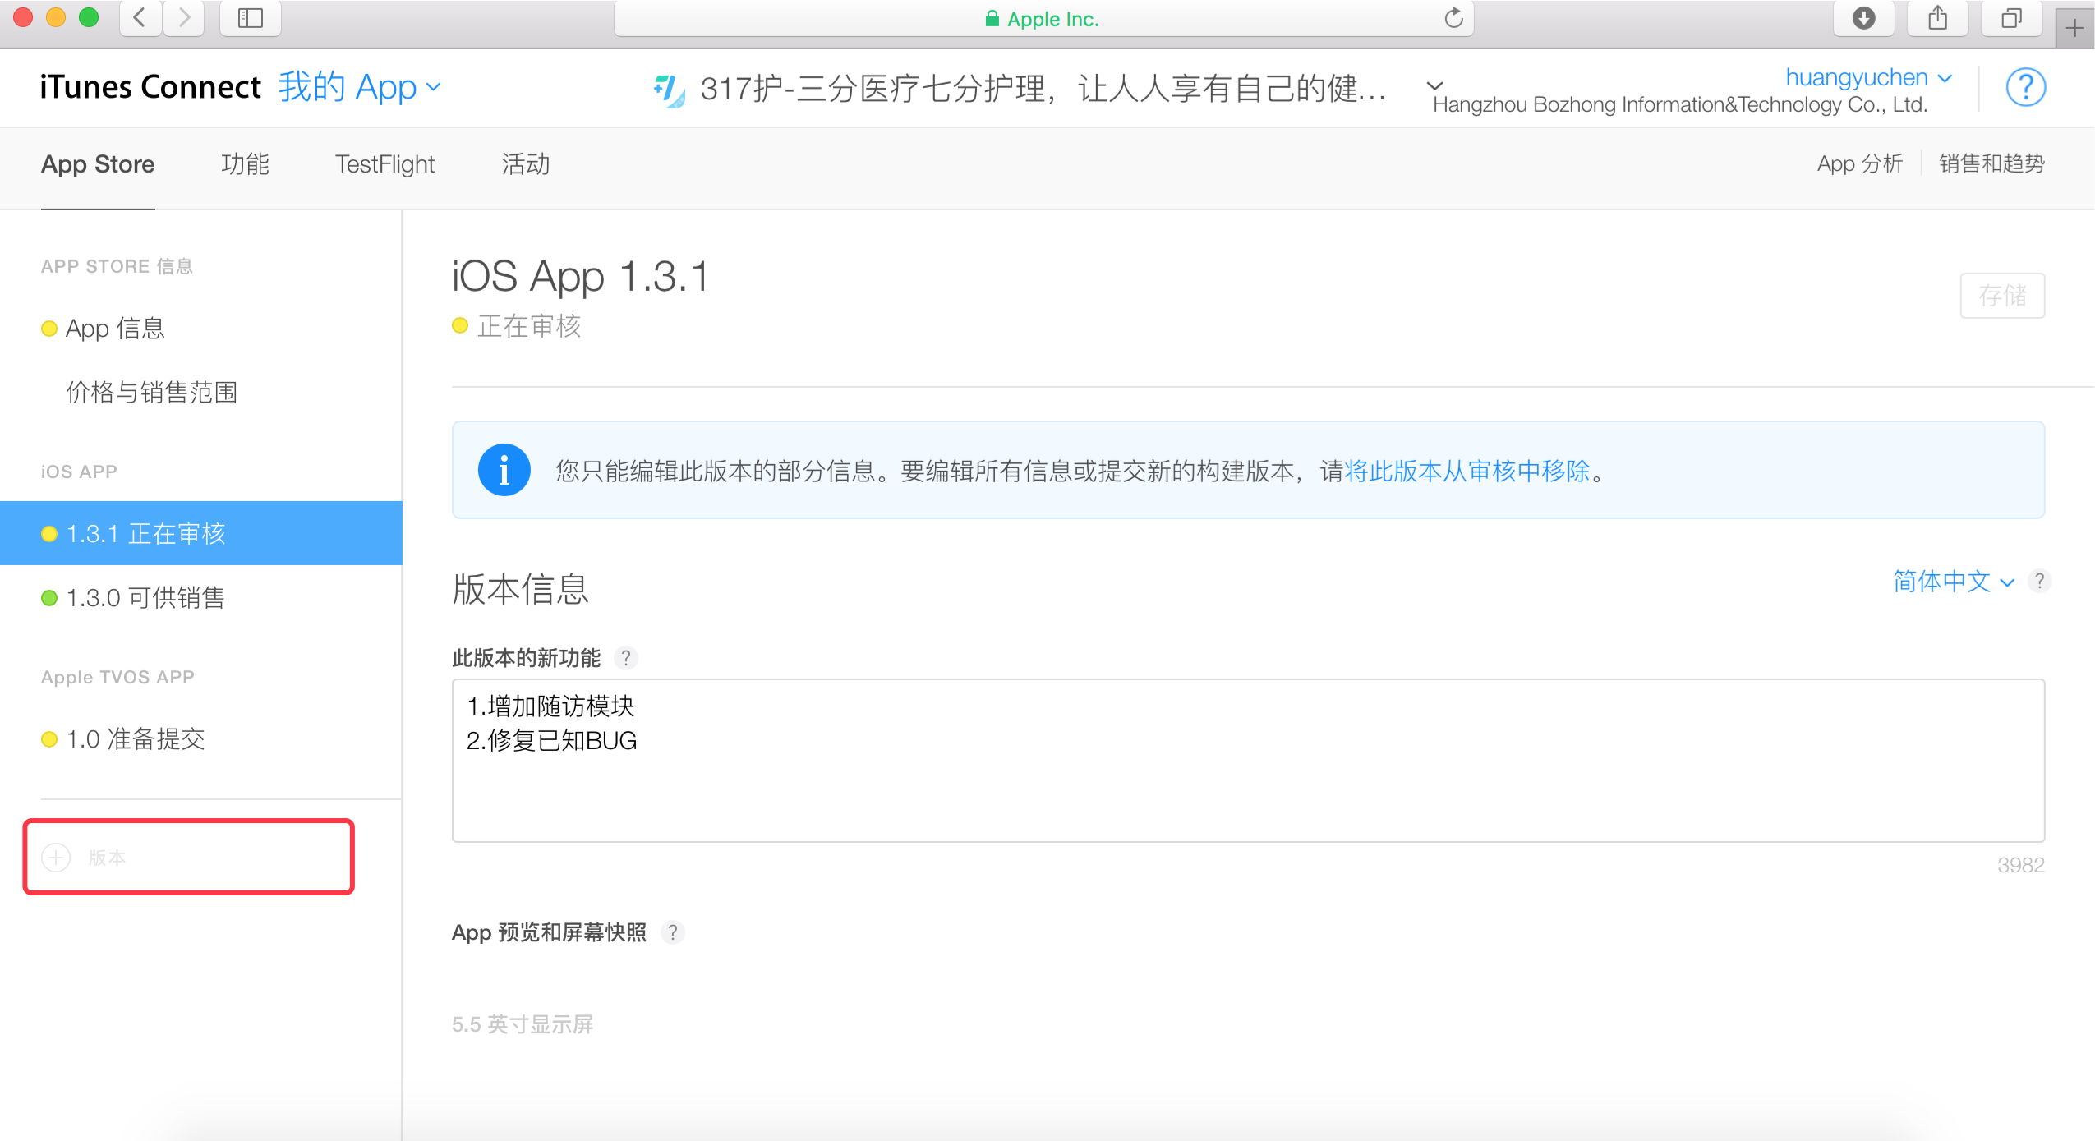The image size is (2095, 1141).
Task: Select 1.3.1 正在审核 in the sidebar
Action: point(201,533)
